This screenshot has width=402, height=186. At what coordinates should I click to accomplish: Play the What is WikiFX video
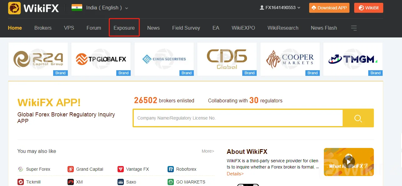349,162
